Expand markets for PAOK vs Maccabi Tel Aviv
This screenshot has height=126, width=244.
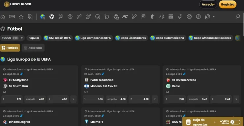(x=155, y=99)
